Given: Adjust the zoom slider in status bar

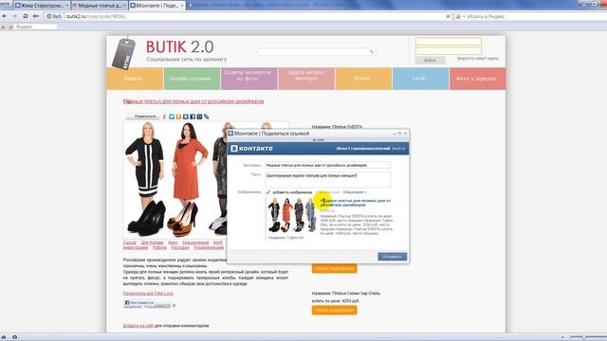Looking at the screenshot, I should pyautogui.click(x=584, y=337).
